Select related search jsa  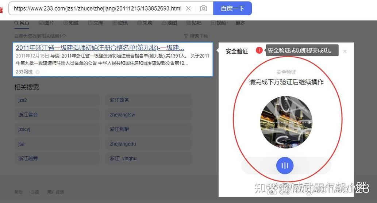57,144
